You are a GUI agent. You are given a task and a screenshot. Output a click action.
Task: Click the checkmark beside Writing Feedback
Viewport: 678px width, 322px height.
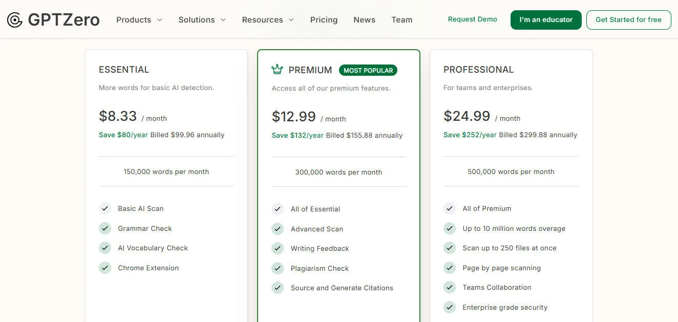click(x=277, y=248)
